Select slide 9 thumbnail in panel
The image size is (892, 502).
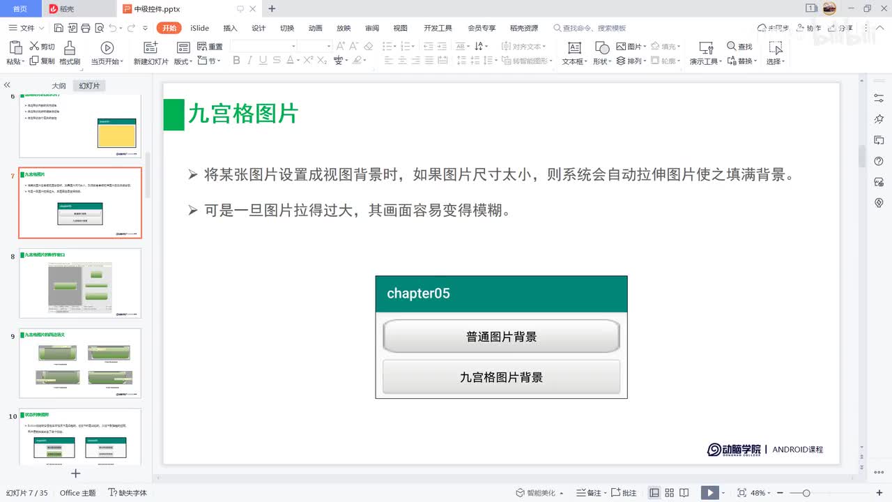(x=80, y=363)
